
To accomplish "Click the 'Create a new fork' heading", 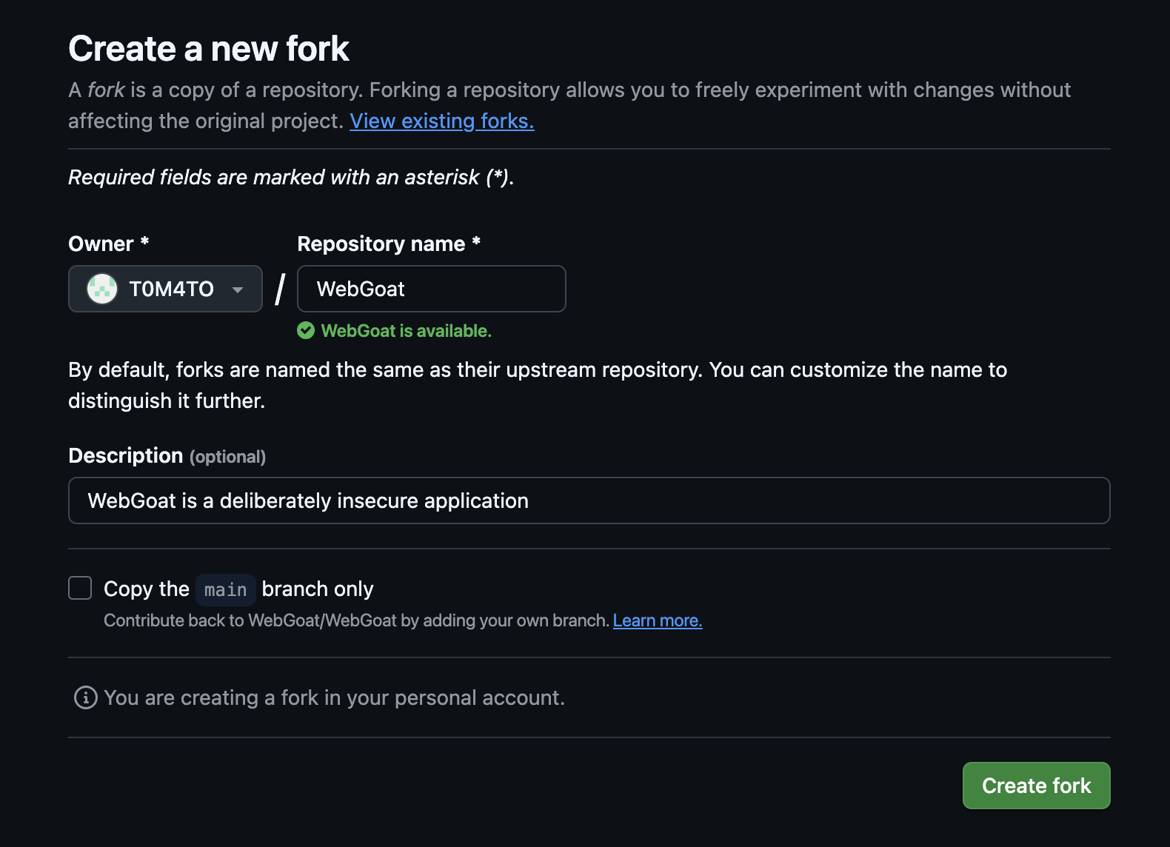I will tap(209, 49).
